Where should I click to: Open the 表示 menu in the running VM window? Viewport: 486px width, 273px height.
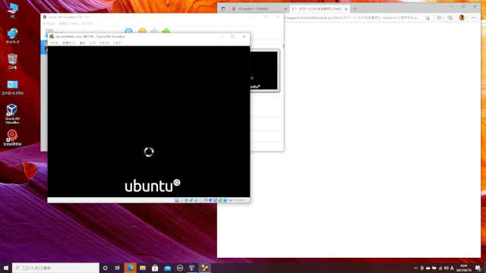82,43
